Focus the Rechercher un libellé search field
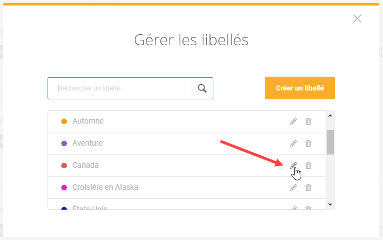 pos(119,88)
